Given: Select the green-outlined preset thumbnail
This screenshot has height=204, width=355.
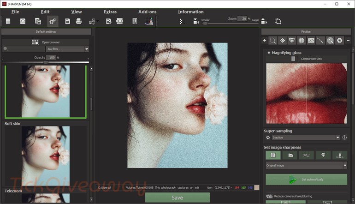Looking at the screenshot, I should [46, 92].
